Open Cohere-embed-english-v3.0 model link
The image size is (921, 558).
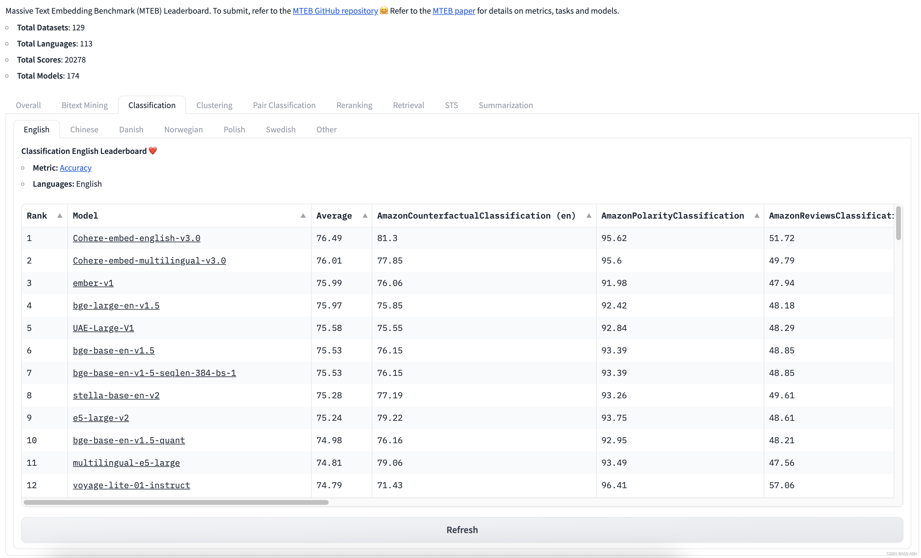[136, 238]
